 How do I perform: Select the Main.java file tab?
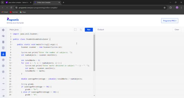tap(14, 30)
